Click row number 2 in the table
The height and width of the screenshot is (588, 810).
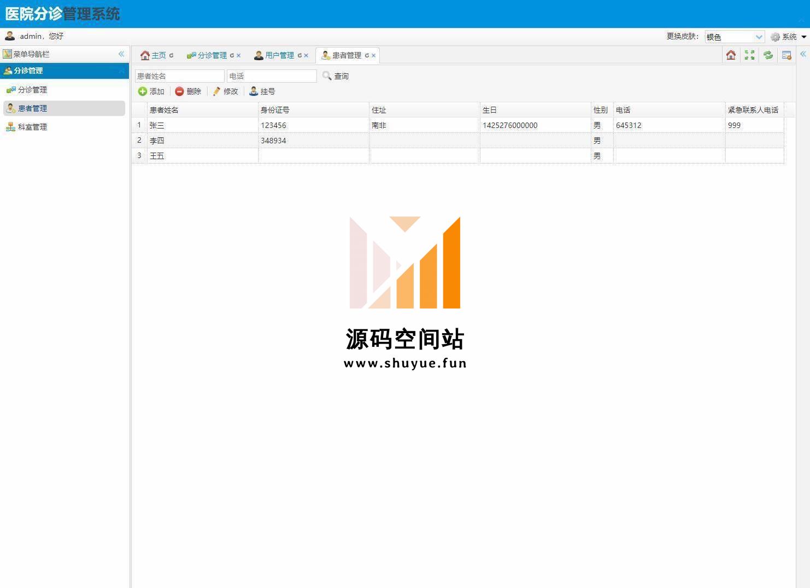(x=139, y=141)
